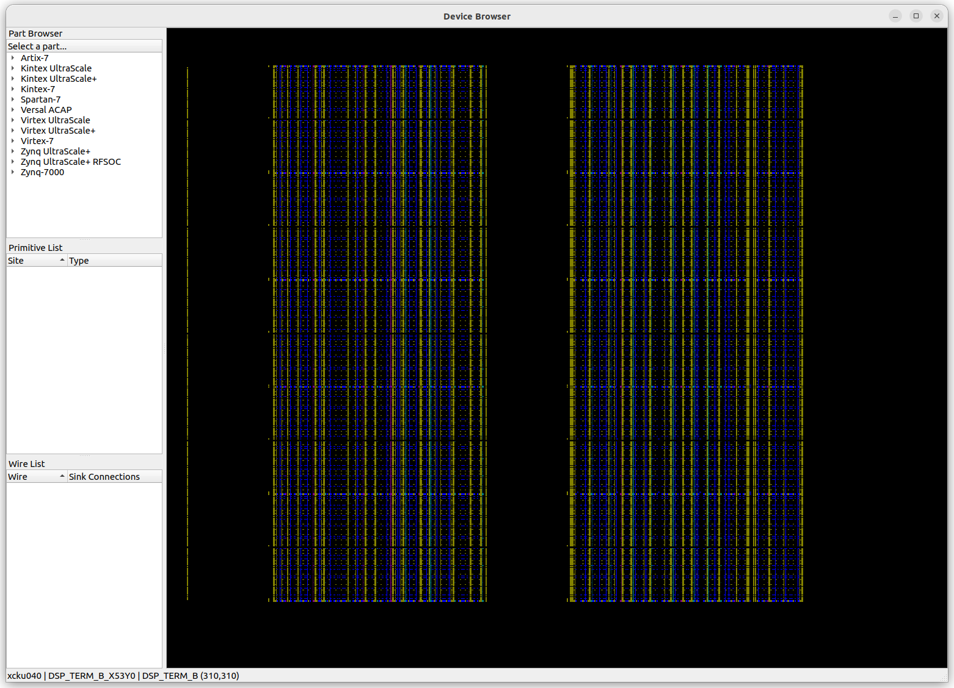954x688 pixels.
Task: Expand the Zynq UltraScale+ RFSOC entry
Action: coord(13,161)
